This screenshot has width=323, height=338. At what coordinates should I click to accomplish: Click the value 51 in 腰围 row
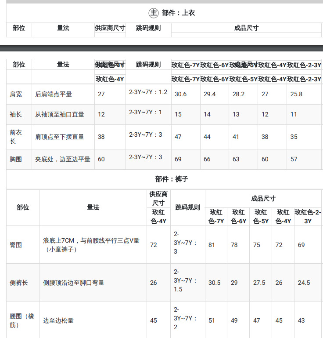(212, 320)
